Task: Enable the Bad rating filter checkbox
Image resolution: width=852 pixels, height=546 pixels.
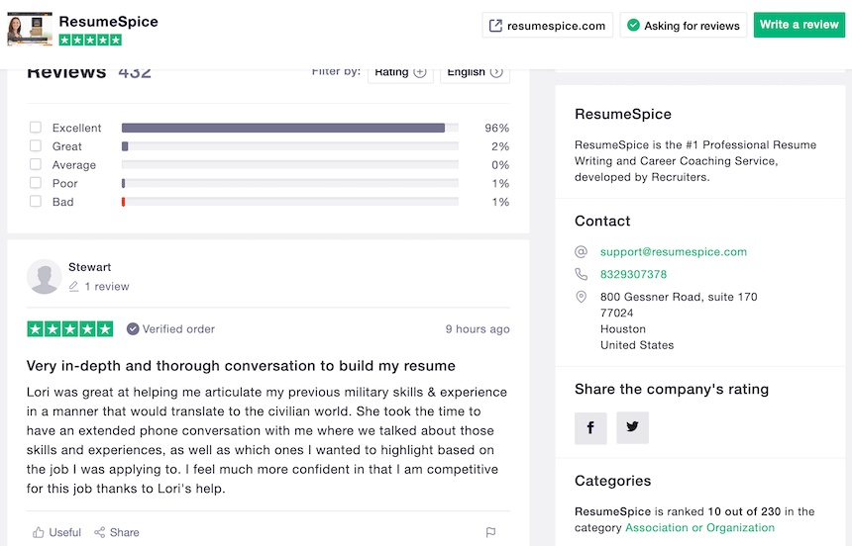Action: pyautogui.click(x=36, y=202)
